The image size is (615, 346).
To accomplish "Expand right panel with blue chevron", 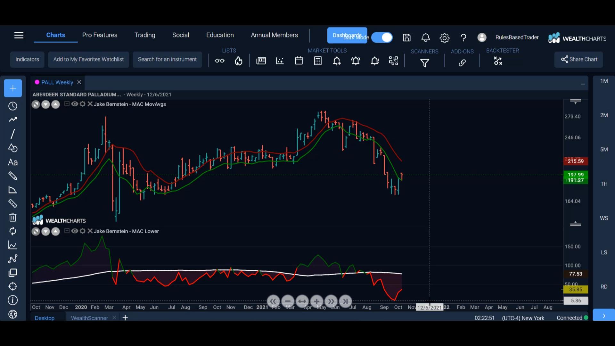I will point(604,316).
